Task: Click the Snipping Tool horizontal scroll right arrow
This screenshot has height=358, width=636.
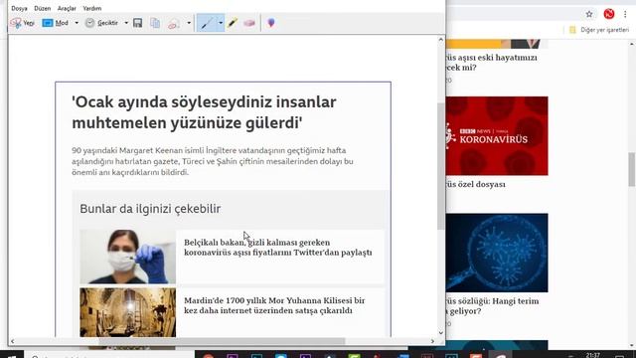Action: tap(432, 341)
